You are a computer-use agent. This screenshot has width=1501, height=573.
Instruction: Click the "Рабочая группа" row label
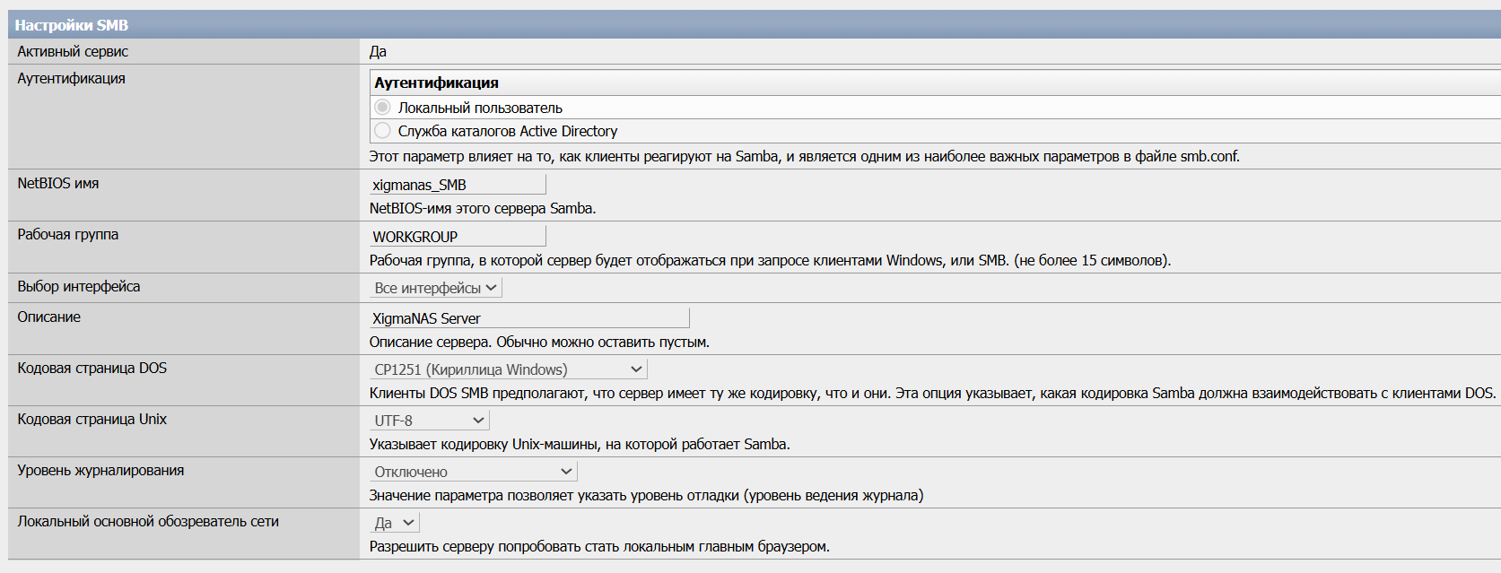coord(68,235)
